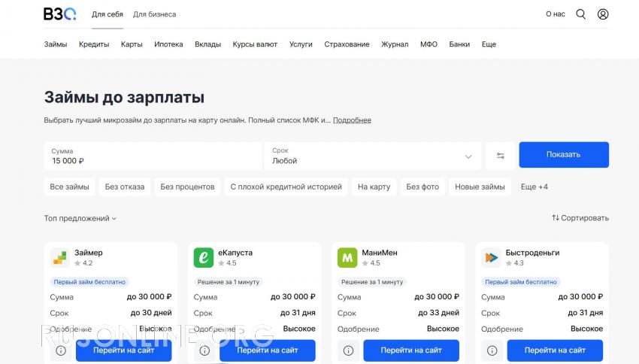Click the еКапуста 4.5 star rating

coord(227,263)
